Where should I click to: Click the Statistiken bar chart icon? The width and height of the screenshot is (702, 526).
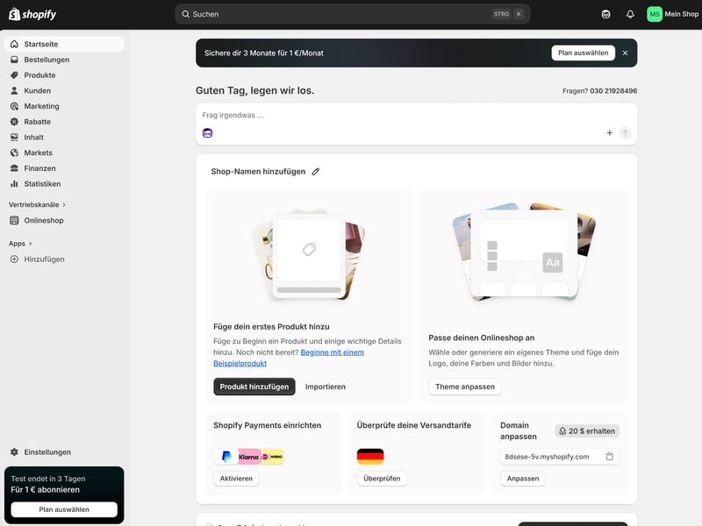(x=14, y=184)
